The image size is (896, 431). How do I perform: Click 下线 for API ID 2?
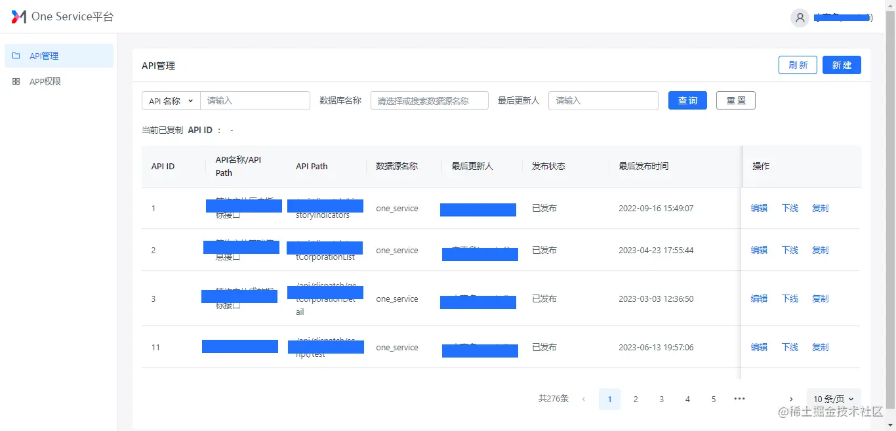point(790,250)
